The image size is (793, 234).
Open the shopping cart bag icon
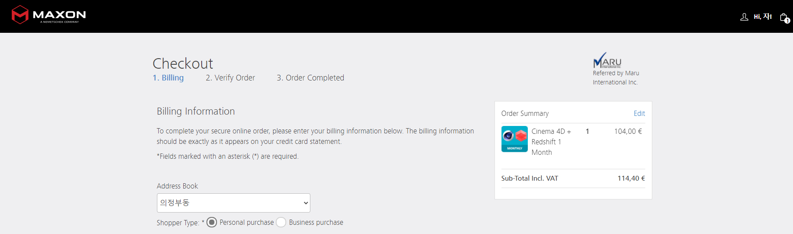(x=784, y=17)
